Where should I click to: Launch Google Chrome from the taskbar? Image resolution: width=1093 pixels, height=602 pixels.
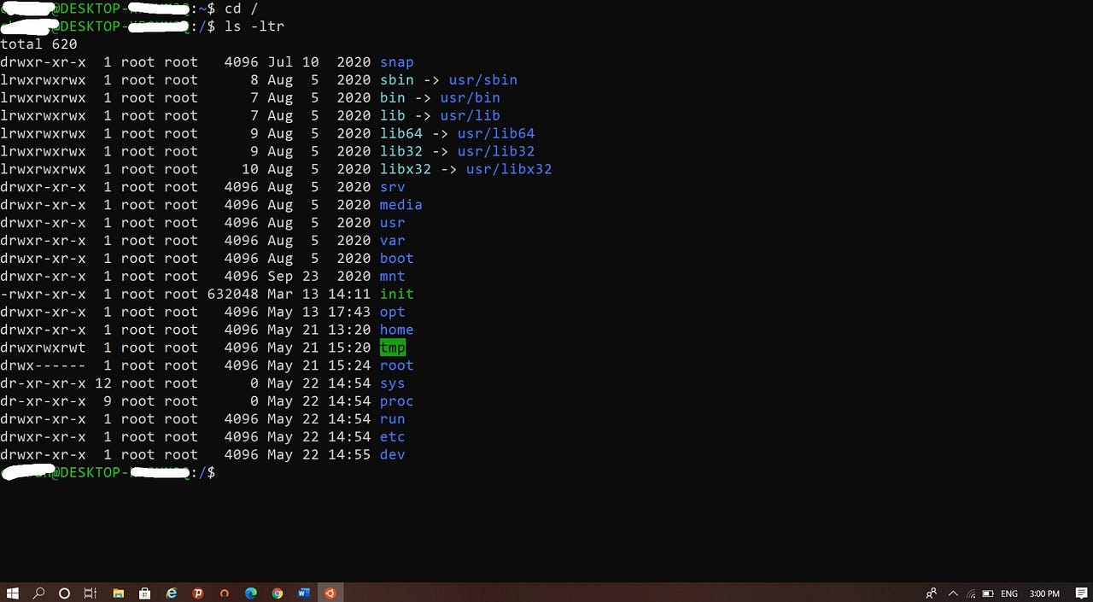tap(278, 593)
